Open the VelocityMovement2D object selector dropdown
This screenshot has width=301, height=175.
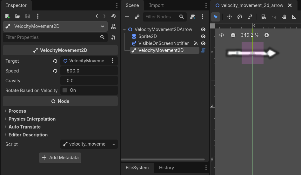[x=55, y=26]
